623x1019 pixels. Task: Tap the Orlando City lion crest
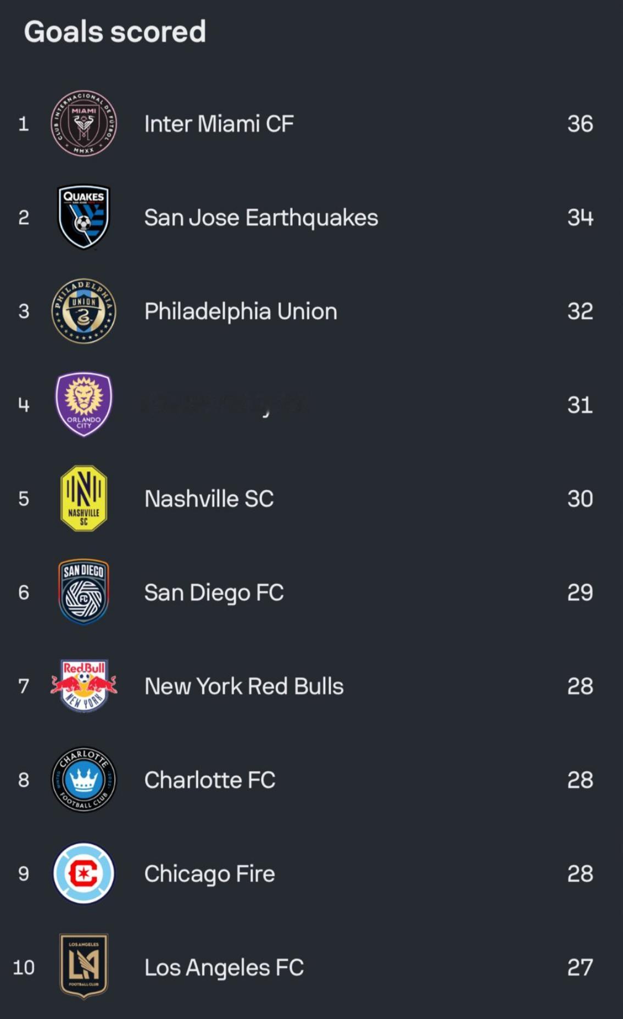[84, 405]
